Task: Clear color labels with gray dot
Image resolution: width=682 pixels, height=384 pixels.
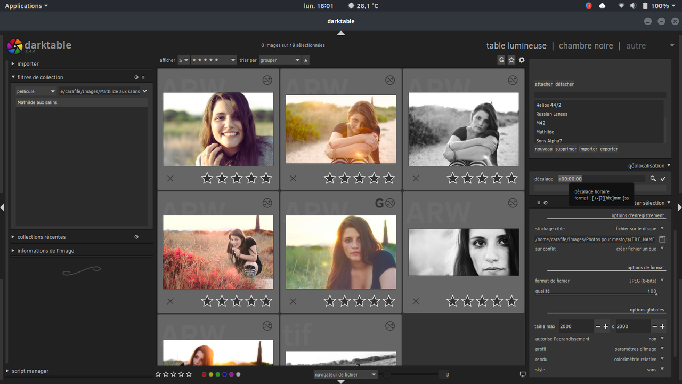Action: pos(238,374)
